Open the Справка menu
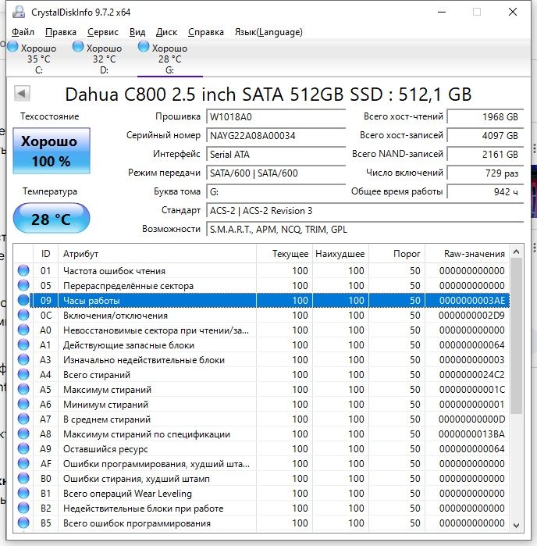Image resolution: width=537 pixels, height=546 pixels. pyautogui.click(x=206, y=32)
